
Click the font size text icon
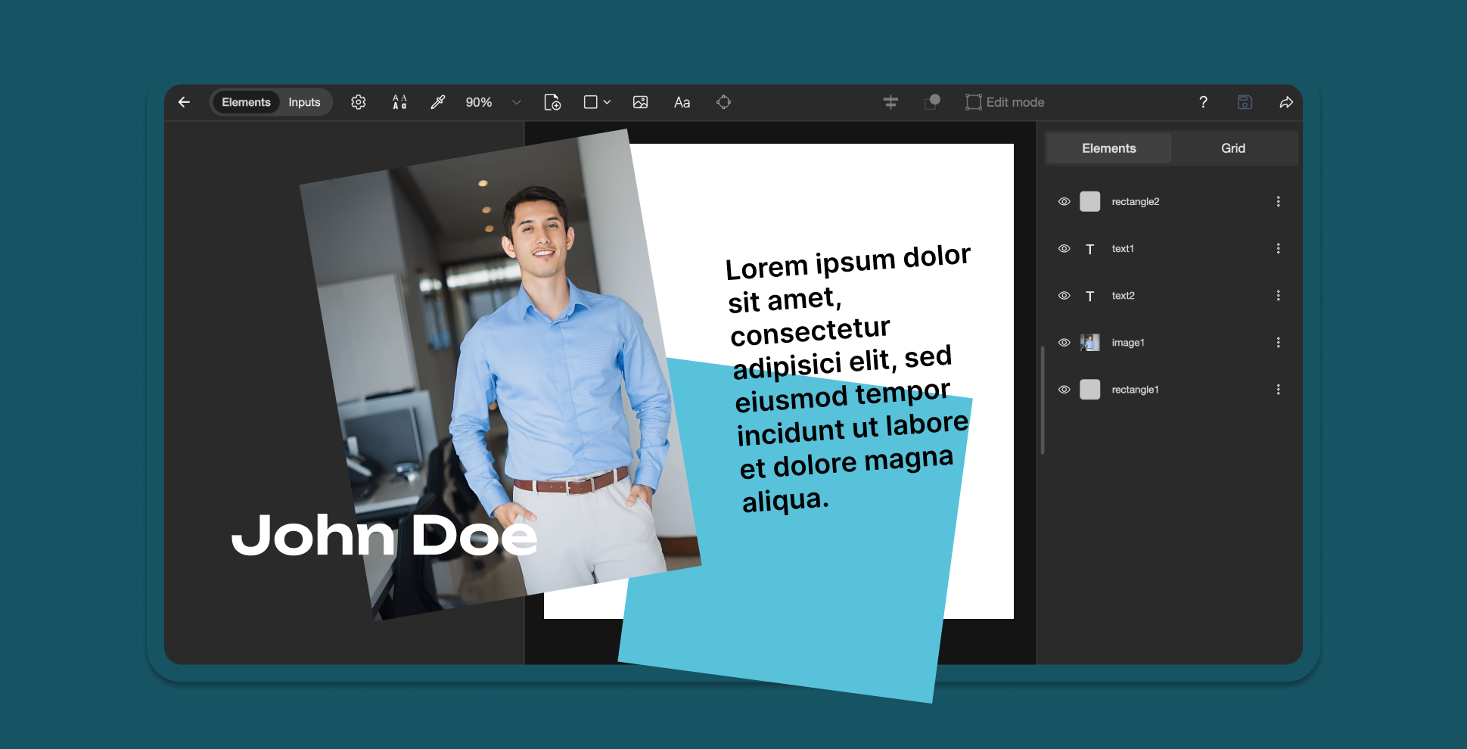pyautogui.click(x=399, y=102)
